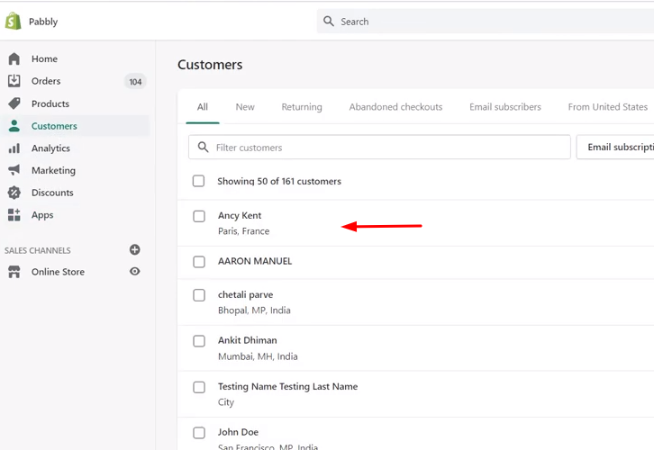The width and height of the screenshot is (654, 450).
Task: Click the top search magnifier icon
Action: click(329, 22)
